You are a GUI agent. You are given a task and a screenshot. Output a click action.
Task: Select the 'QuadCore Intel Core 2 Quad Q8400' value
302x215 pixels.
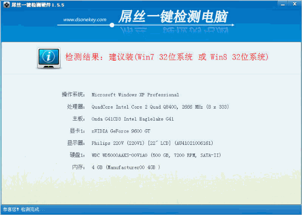point(160,107)
